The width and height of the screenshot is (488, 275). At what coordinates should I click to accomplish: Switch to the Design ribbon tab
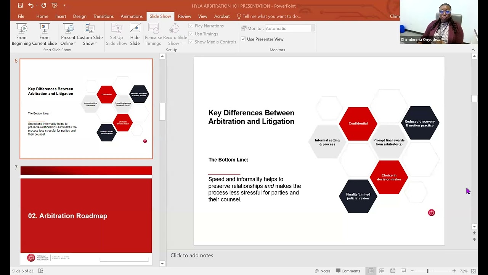pyautogui.click(x=80, y=16)
